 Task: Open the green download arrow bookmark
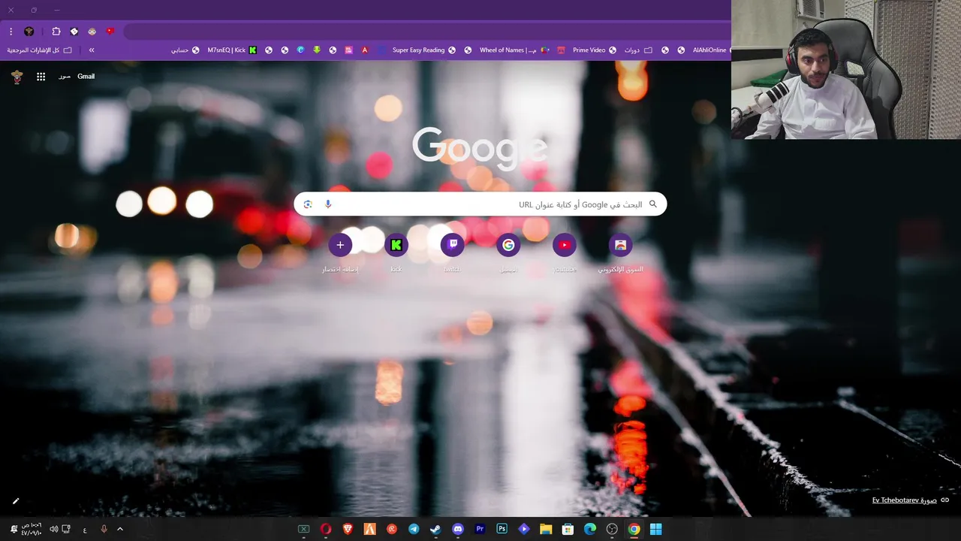[317, 50]
